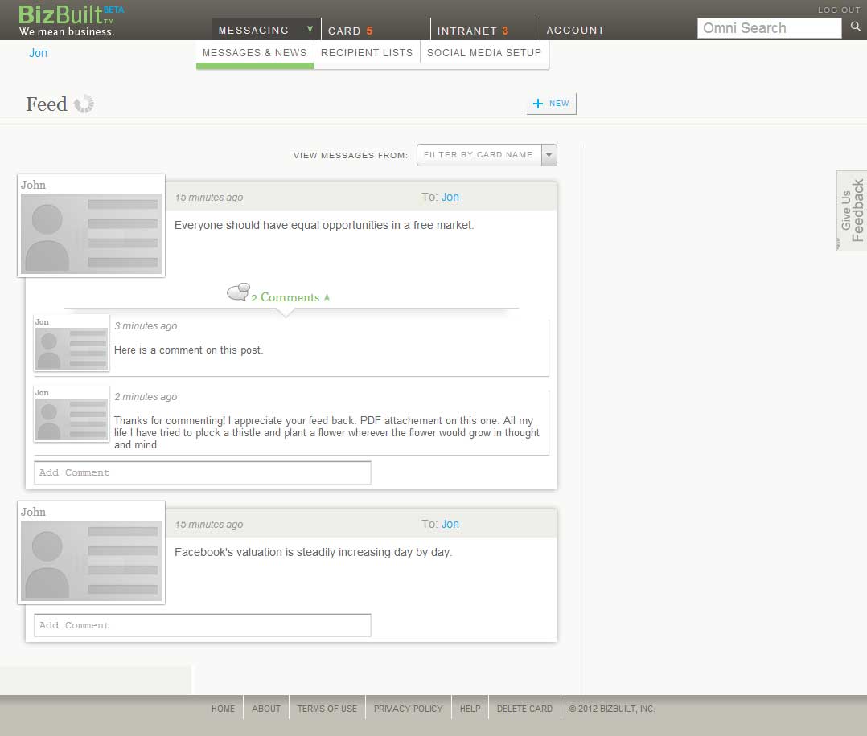Open Terms of Use footer link
This screenshot has width=867, height=736.
tap(327, 709)
